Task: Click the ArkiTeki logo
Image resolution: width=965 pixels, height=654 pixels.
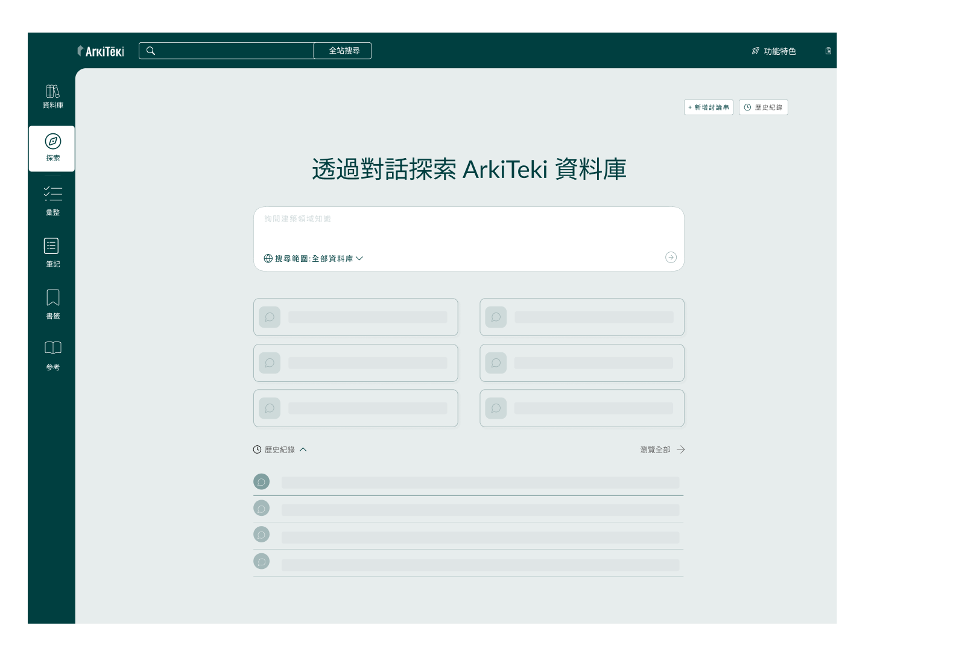Action: click(101, 51)
